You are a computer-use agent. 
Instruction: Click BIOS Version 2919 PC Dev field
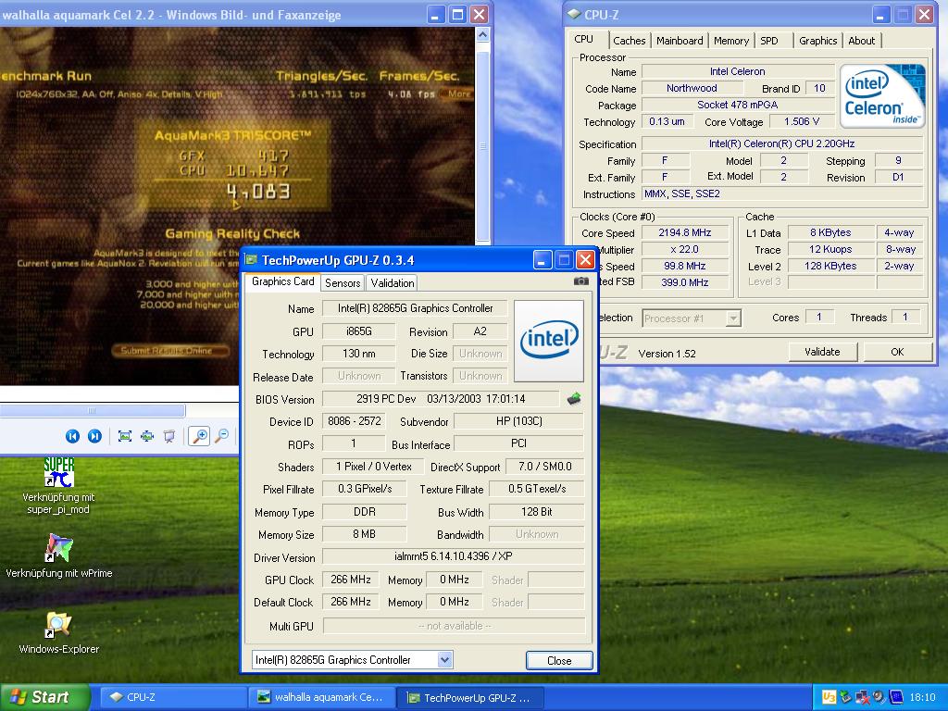point(441,399)
